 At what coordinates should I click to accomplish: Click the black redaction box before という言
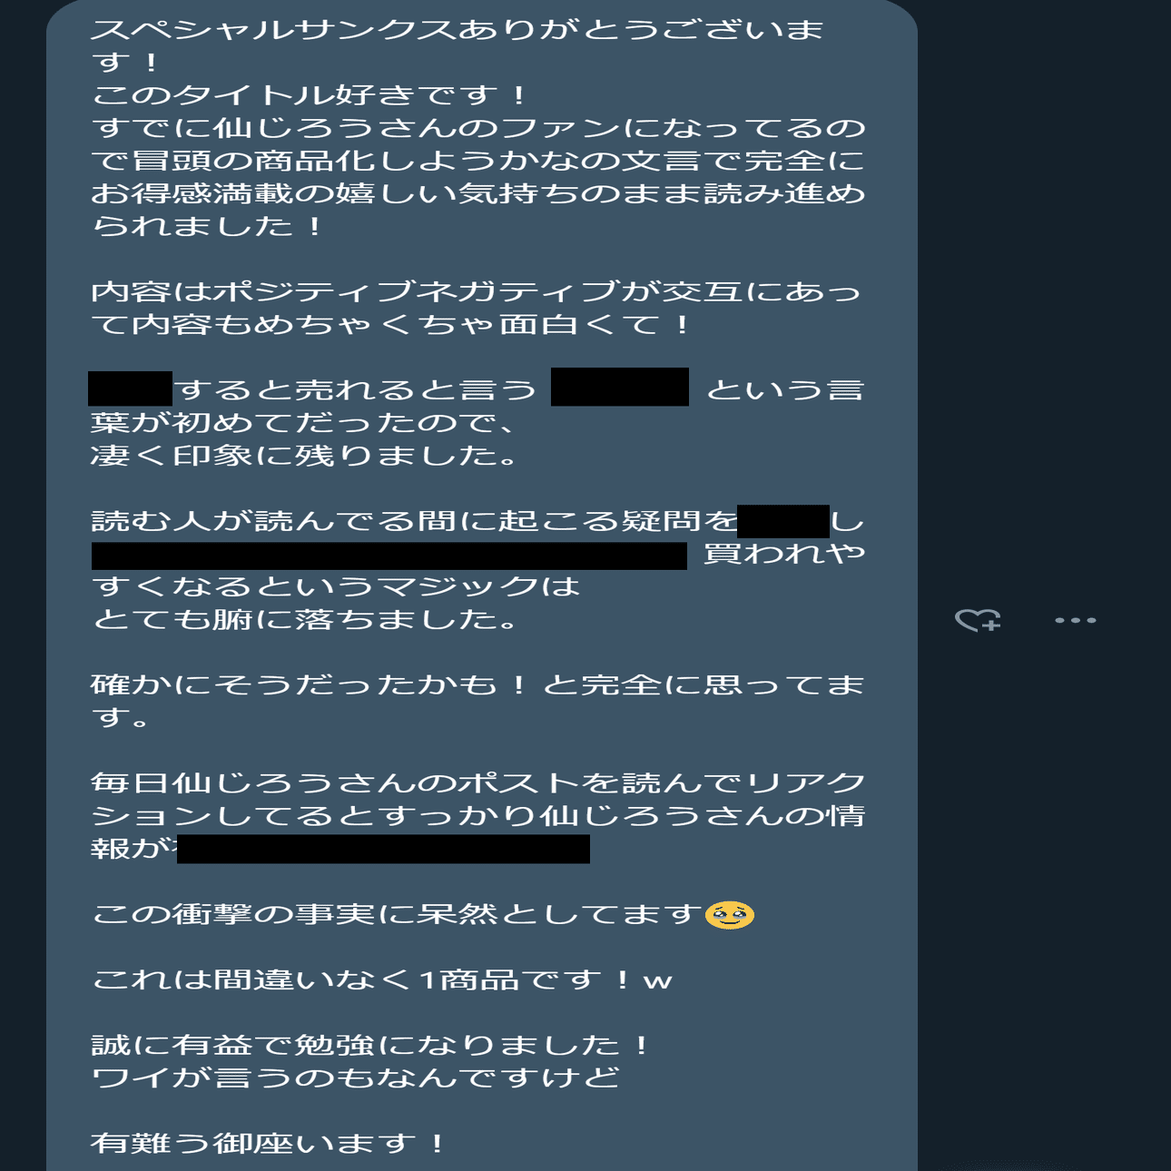pyautogui.click(x=620, y=387)
